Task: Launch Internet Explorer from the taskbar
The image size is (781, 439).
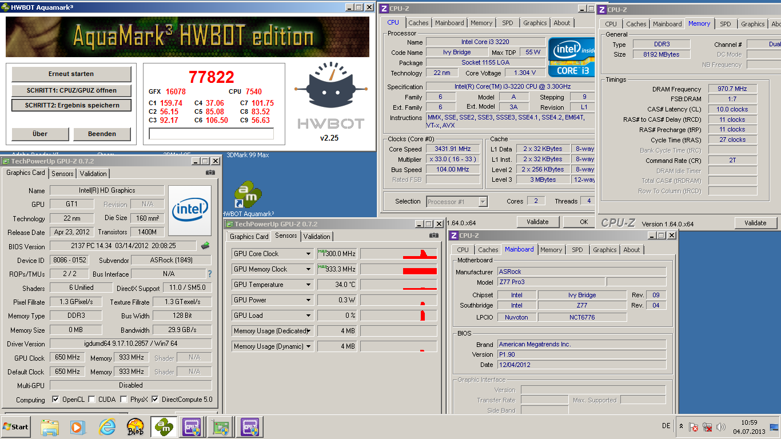Action: [106, 427]
